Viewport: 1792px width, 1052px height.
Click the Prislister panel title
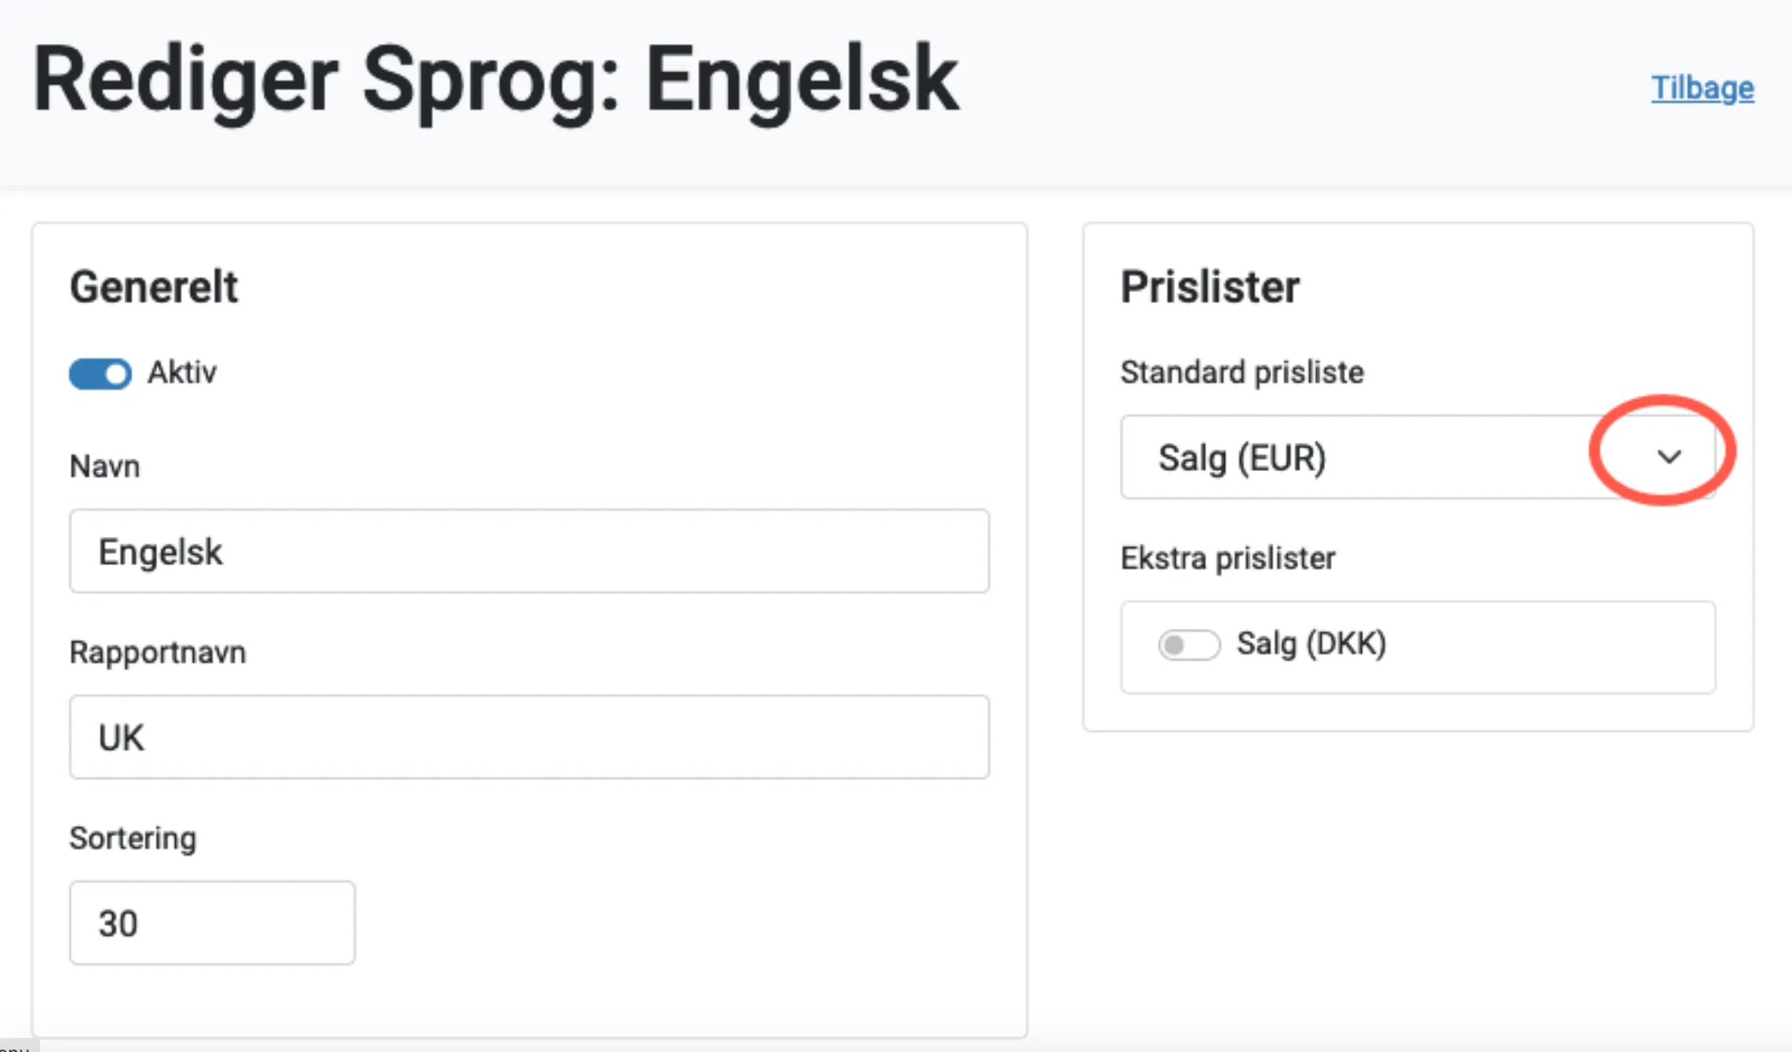1210,287
